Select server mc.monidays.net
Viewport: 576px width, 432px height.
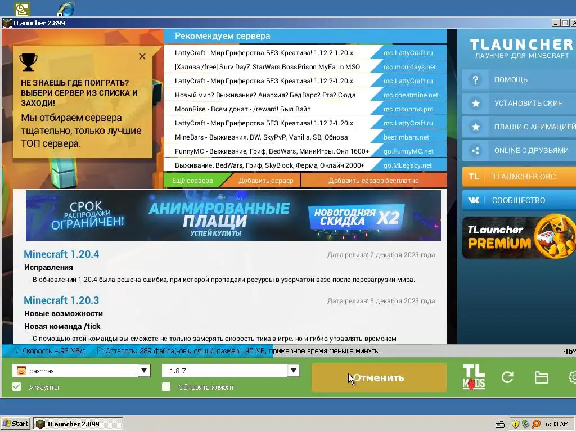click(x=409, y=67)
